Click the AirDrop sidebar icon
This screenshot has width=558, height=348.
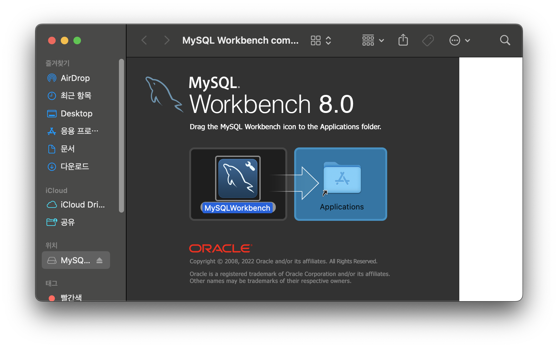point(52,78)
